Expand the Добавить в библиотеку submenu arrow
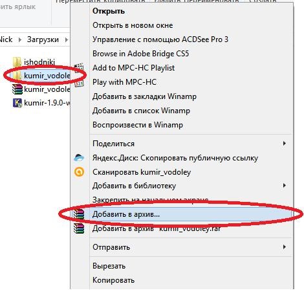 pyautogui.click(x=285, y=186)
